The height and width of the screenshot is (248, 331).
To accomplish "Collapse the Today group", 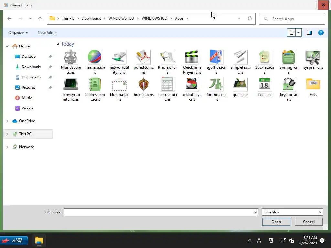I will [x=58, y=44].
